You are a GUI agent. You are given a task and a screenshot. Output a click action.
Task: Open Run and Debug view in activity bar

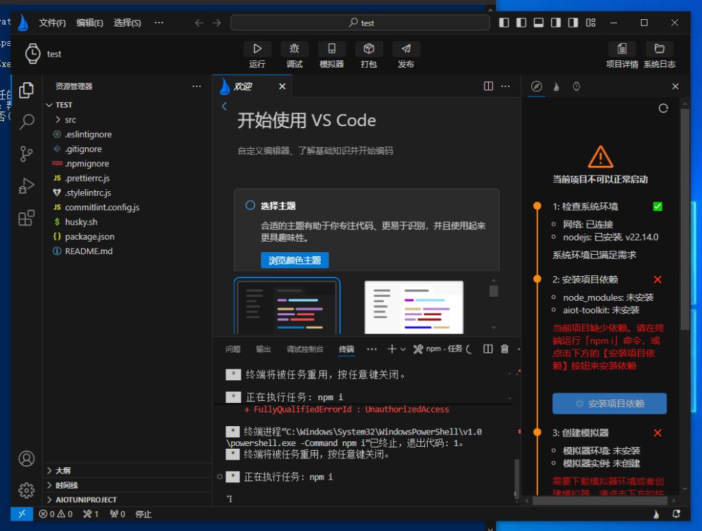click(x=27, y=186)
